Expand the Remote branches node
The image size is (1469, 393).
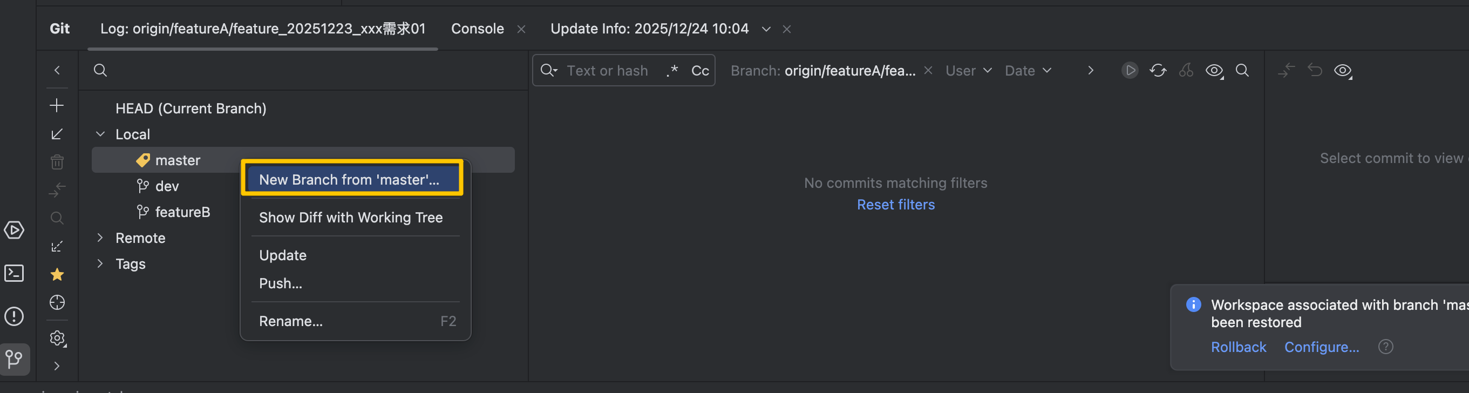pyautogui.click(x=100, y=238)
